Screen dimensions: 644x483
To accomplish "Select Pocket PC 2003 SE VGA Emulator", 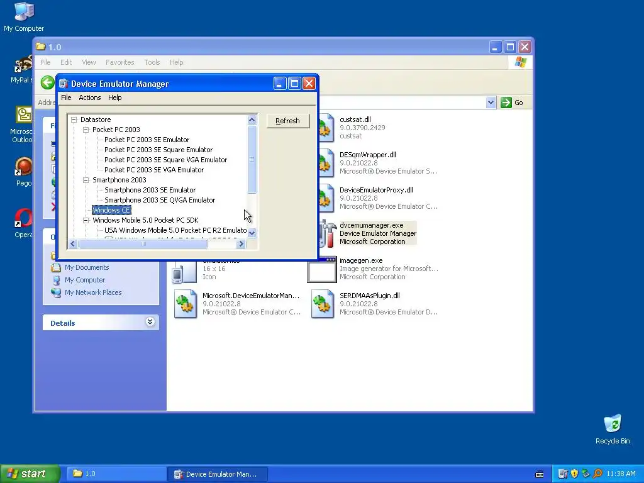I will [x=154, y=170].
